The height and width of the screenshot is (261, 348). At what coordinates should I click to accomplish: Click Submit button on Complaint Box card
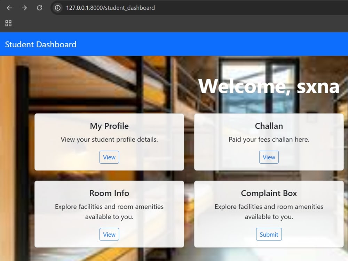coord(269,234)
